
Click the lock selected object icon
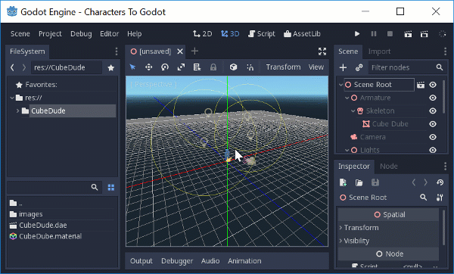coord(213,67)
